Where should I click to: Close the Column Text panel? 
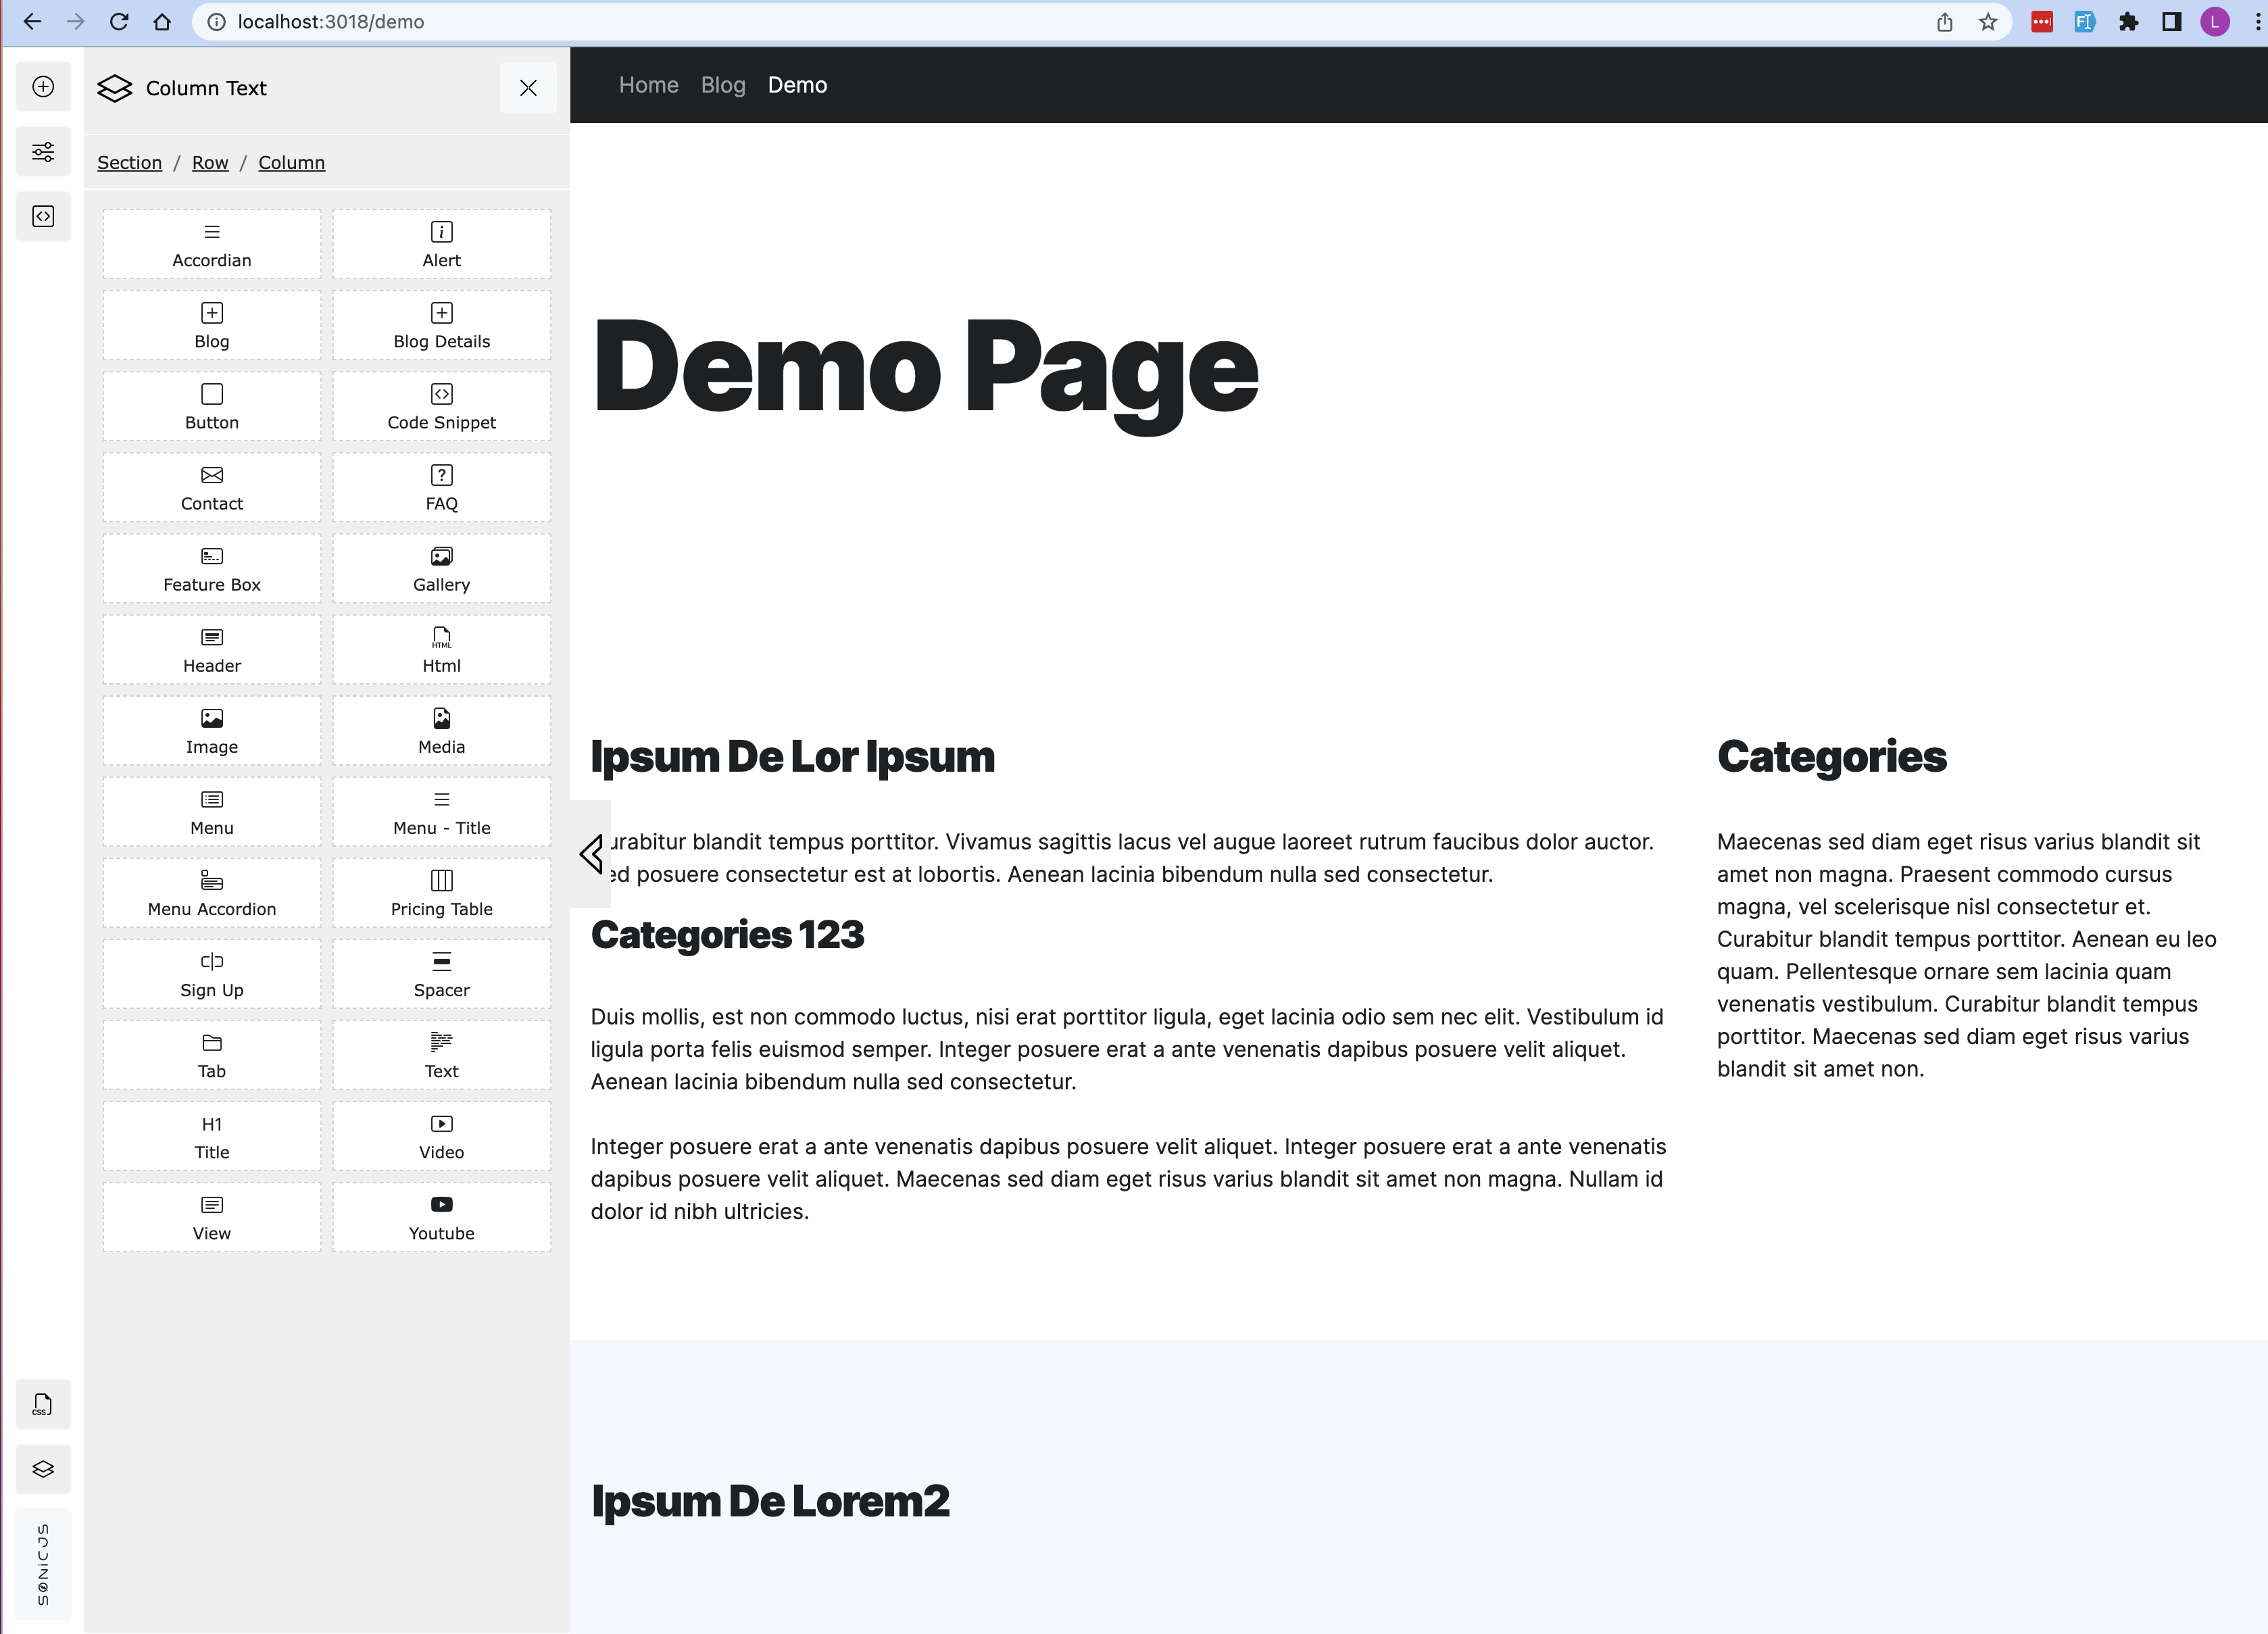pyautogui.click(x=528, y=87)
